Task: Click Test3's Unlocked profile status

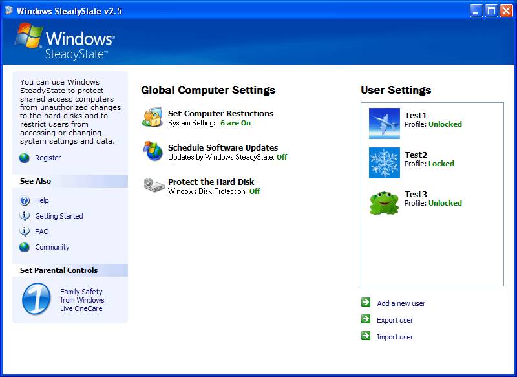Action: point(445,203)
